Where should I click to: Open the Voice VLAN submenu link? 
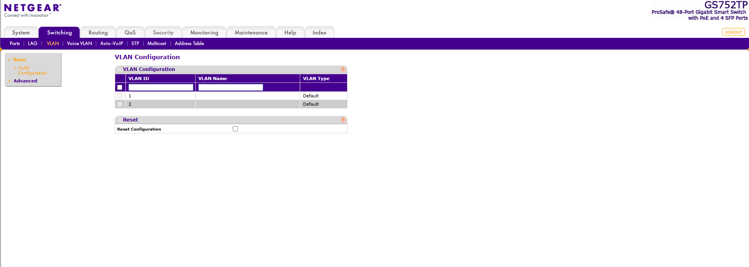(x=79, y=43)
